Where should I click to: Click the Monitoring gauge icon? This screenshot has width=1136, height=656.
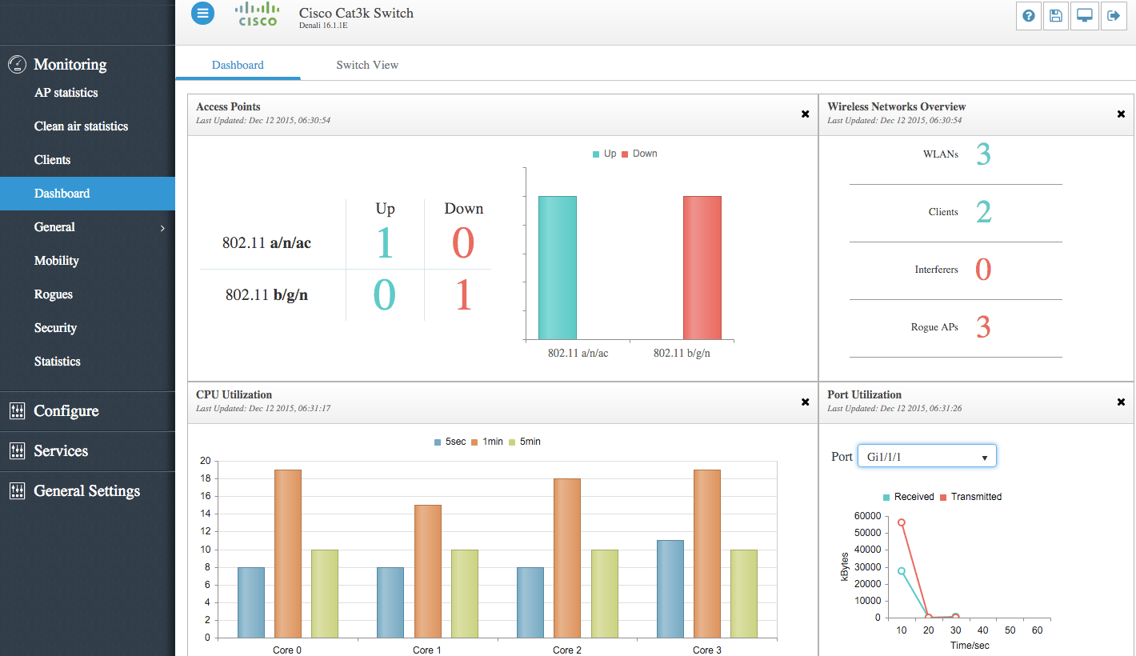[17, 65]
